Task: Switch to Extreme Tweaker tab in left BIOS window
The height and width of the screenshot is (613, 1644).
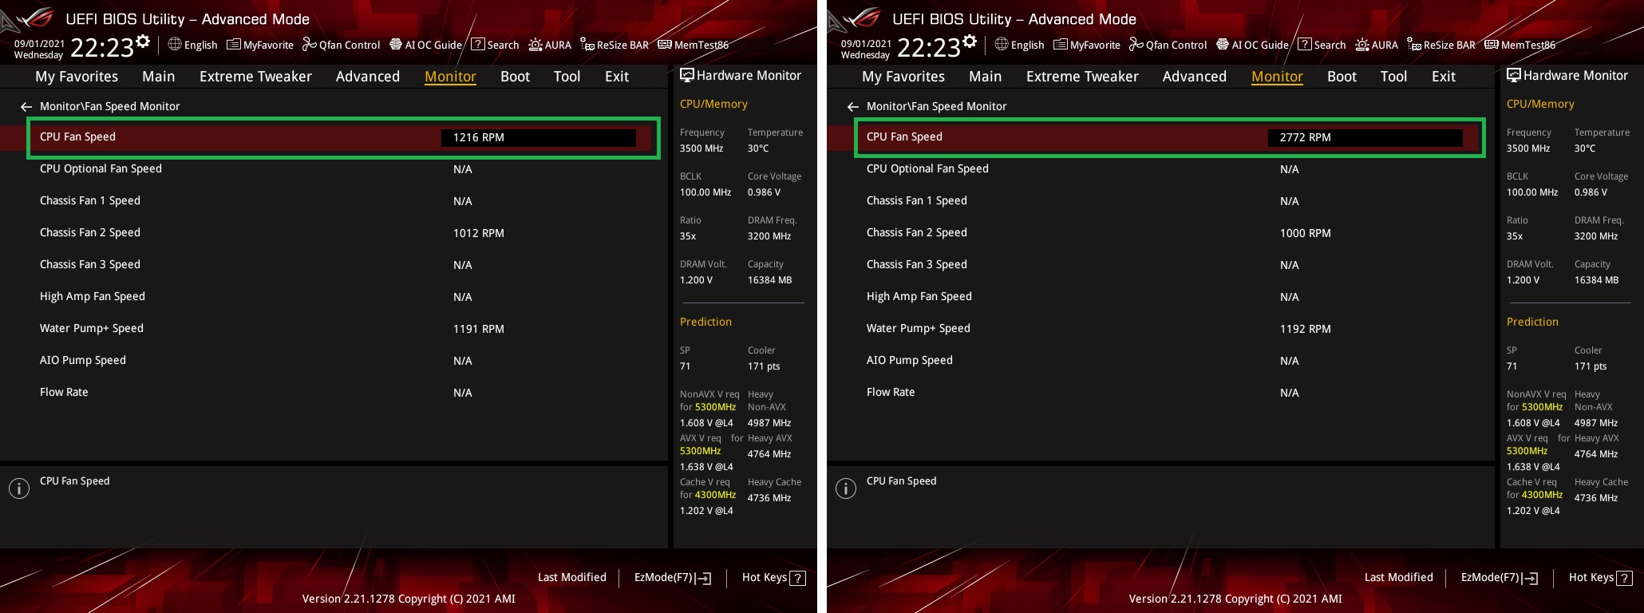Action: click(255, 77)
